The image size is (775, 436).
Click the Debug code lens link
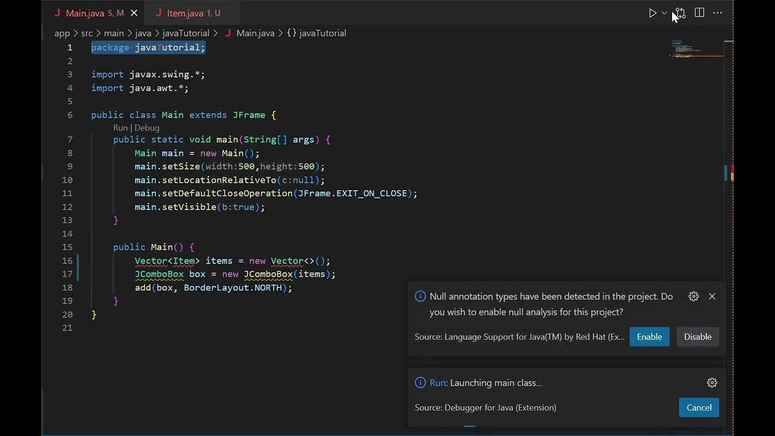coord(147,128)
